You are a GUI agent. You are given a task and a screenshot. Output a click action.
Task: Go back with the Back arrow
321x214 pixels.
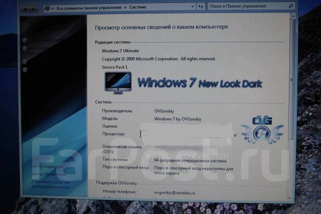[26, 9]
